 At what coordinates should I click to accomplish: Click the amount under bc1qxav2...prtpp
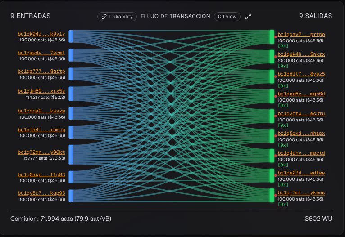pyautogui.click(x=300, y=41)
